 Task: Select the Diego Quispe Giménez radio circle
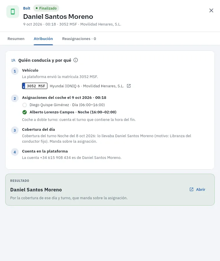25,105
